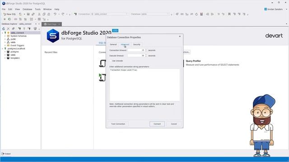289x162 pixels.
Task: Click the filter icon in Database Explorer toolbar
Action: click(35, 29)
